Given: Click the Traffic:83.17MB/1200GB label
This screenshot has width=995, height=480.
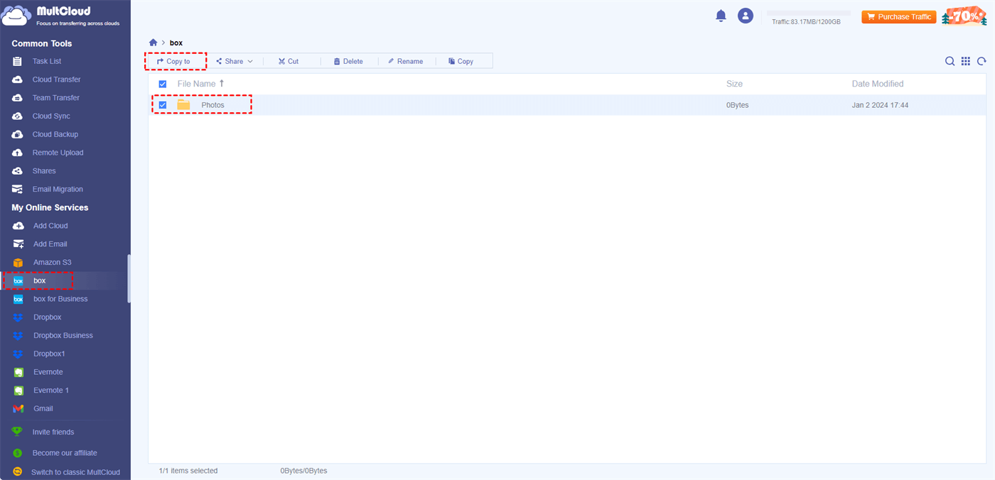Looking at the screenshot, I should (806, 22).
